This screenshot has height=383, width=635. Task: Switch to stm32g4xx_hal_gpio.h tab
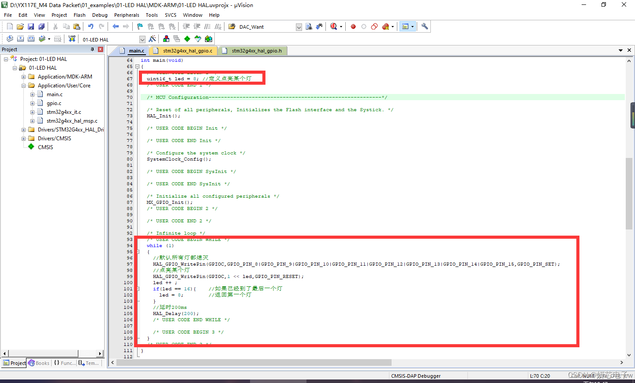coord(254,51)
